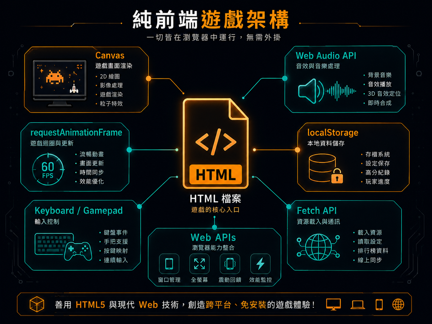
Task: Click the main title "純前端遊戲架構"
Action: click(x=211, y=20)
